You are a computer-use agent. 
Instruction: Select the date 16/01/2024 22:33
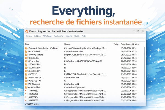click(x=129, y=81)
